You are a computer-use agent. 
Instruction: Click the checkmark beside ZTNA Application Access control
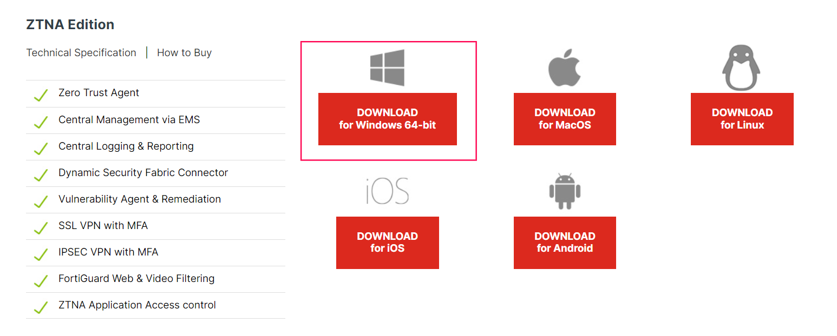pos(41,307)
